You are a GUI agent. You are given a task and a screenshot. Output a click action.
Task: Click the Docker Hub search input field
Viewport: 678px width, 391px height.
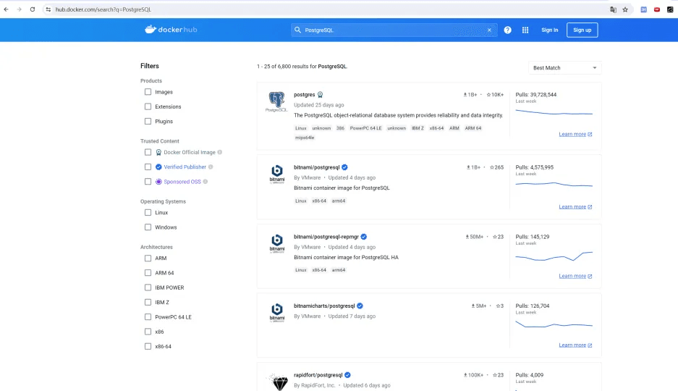pos(394,30)
